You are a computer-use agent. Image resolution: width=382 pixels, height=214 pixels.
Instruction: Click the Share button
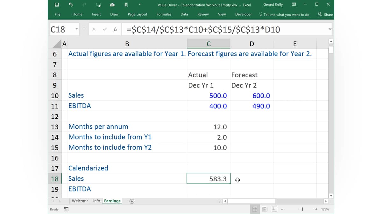(x=325, y=14)
